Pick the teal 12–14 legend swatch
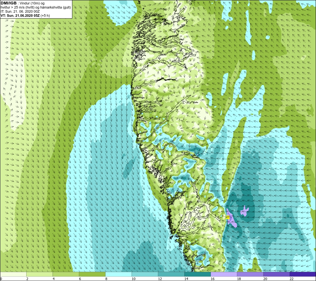This screenshot has width=316, height=281. click(171, 274)
